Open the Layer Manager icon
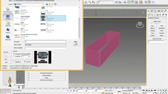Screen dimensions: 168x94 pos(125,2)
